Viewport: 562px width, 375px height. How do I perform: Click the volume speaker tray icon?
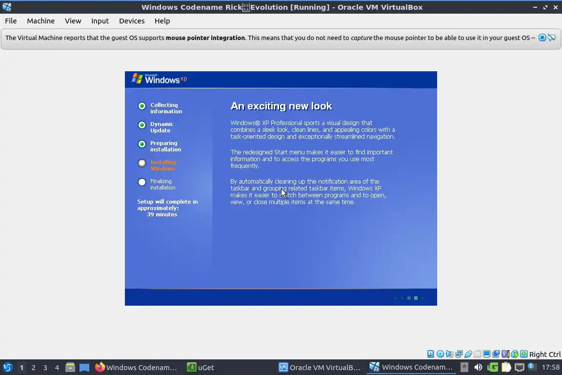point(478,367)
